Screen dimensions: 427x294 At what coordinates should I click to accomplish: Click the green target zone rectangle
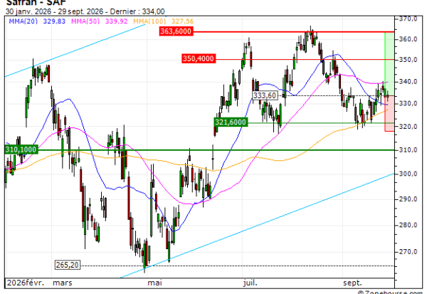tap(389, 64)
